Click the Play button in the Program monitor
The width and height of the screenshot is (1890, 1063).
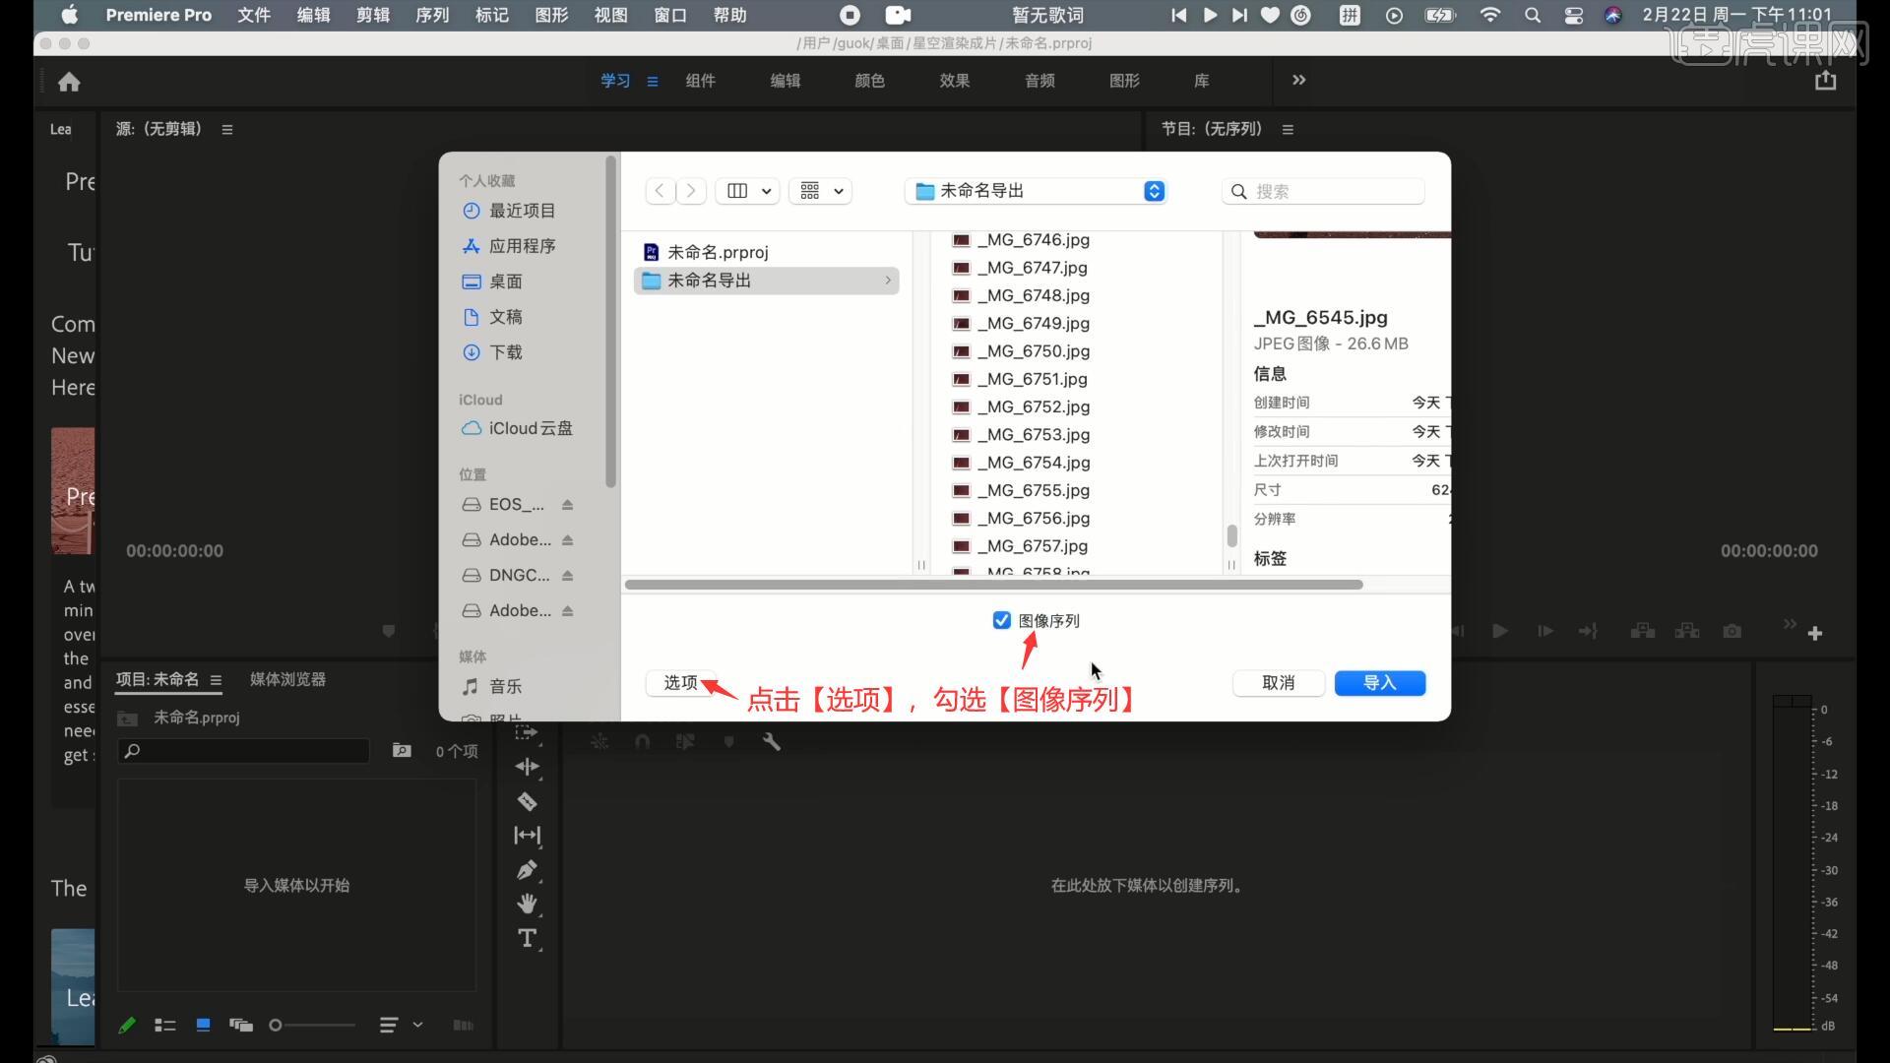[1500, 631]
